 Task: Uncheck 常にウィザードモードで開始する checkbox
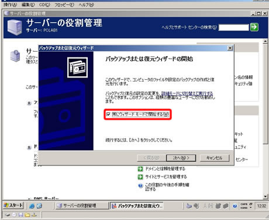tap(108, 114)
